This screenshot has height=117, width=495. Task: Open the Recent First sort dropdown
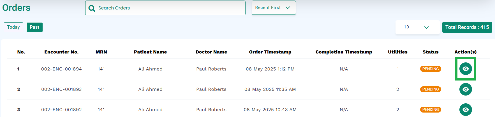point(274,8)
